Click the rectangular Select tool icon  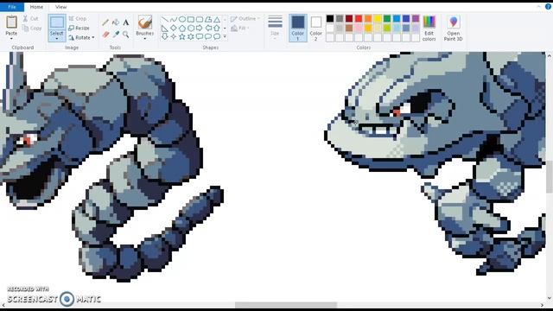coord(57,22)
